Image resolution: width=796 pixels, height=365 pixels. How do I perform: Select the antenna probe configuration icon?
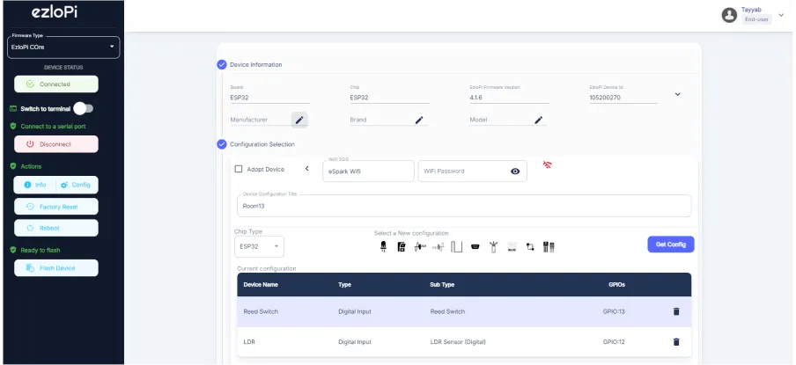coord(493,247)
